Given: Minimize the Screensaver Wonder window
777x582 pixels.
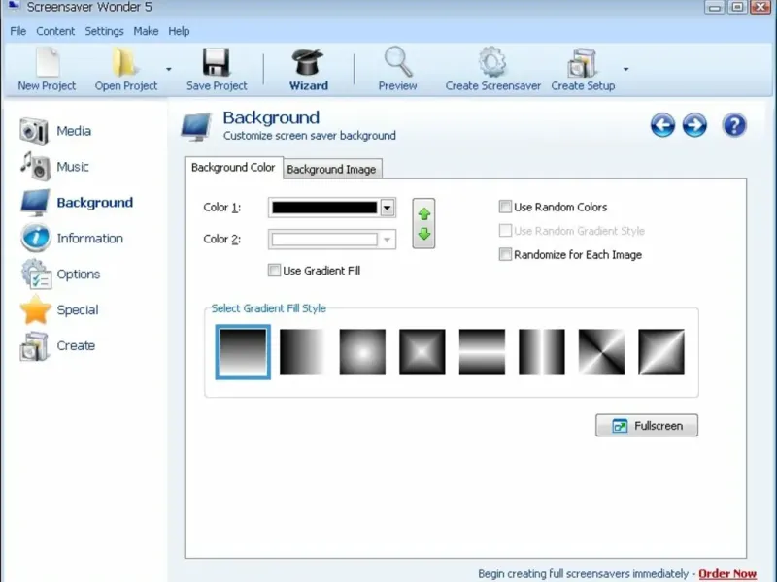Looking at the screenshot, I should pos(715,7).
